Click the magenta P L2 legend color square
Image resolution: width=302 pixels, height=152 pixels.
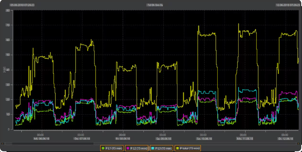(127, 148)
